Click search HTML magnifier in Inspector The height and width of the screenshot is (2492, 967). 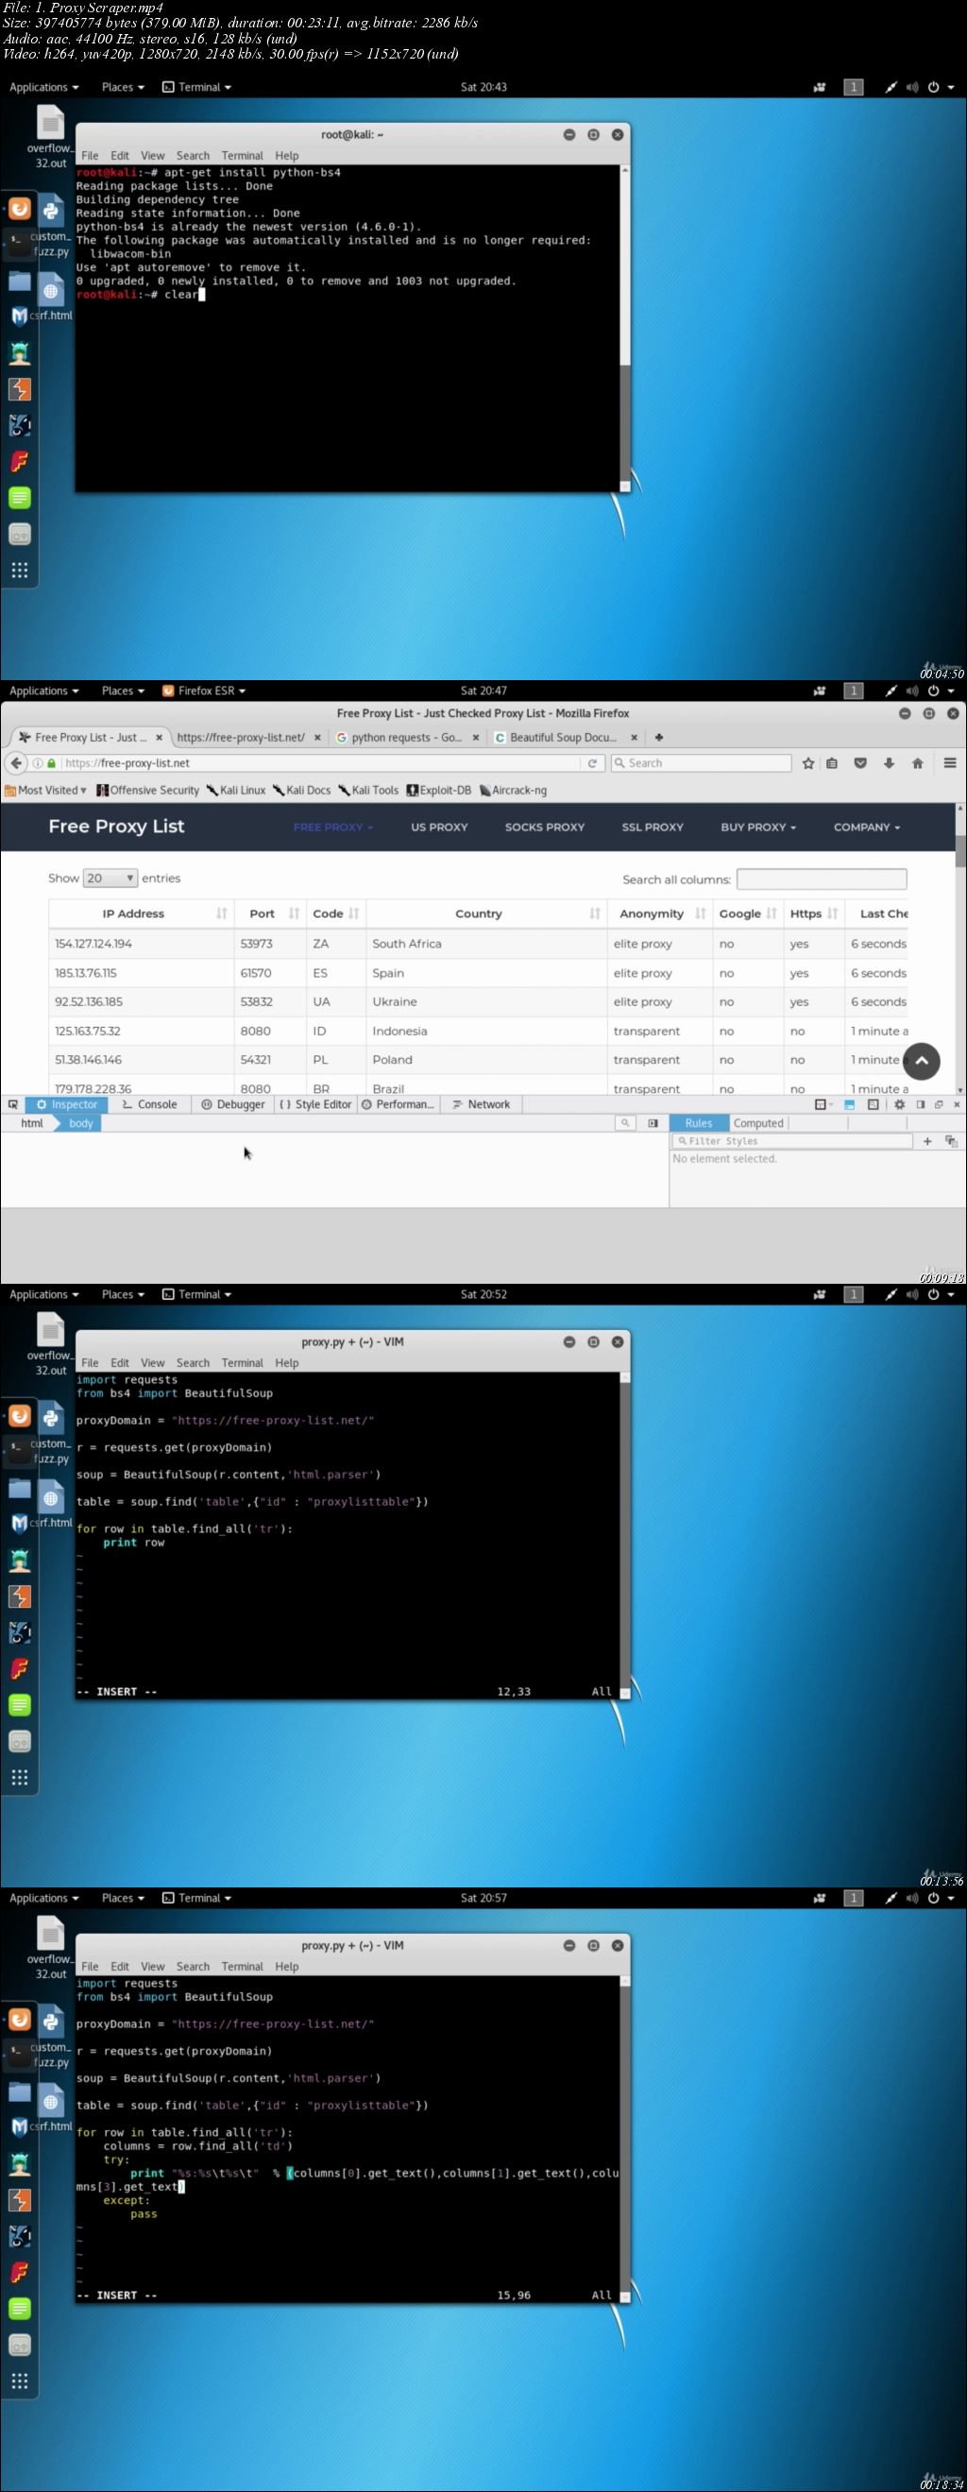pos(626,1123)
